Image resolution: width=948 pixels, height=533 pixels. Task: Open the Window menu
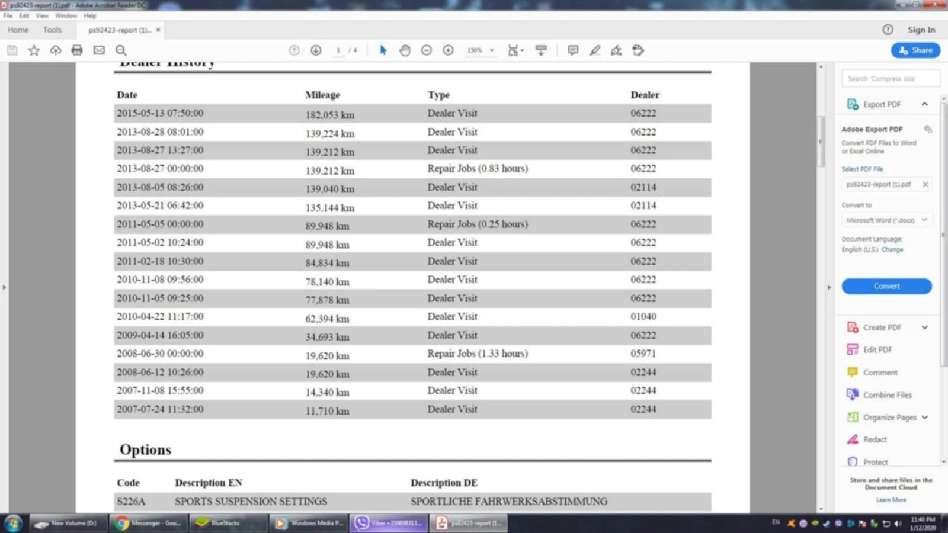point(66,16)
